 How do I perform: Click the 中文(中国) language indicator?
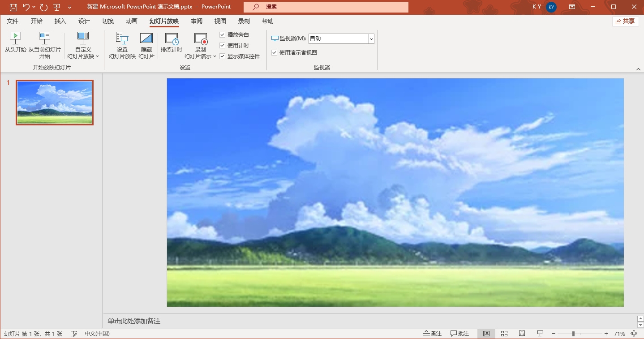click(97, 334)
